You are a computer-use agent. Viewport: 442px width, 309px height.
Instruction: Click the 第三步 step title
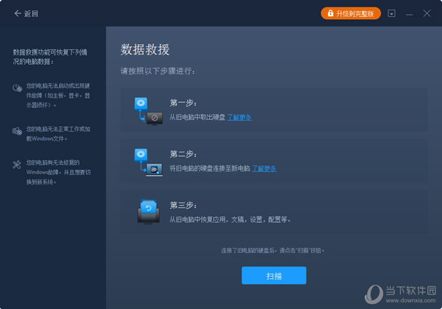[x=183, y=205]
